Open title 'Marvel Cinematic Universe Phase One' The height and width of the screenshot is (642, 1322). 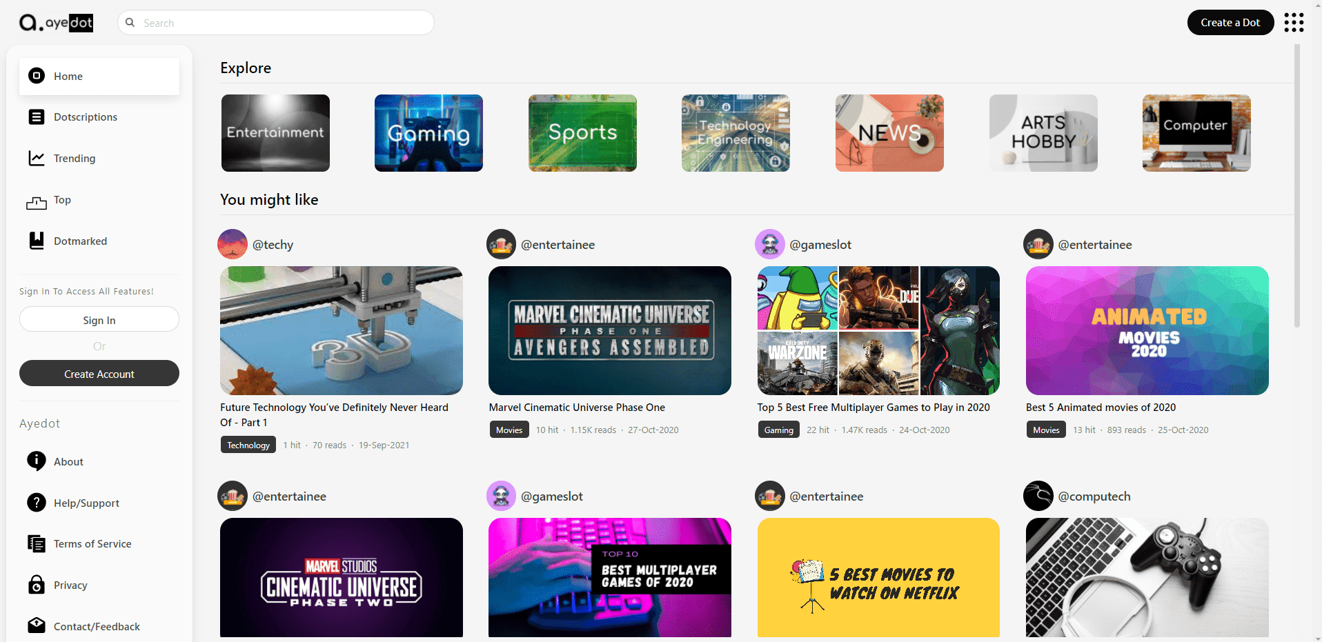(x=577, y=408)
